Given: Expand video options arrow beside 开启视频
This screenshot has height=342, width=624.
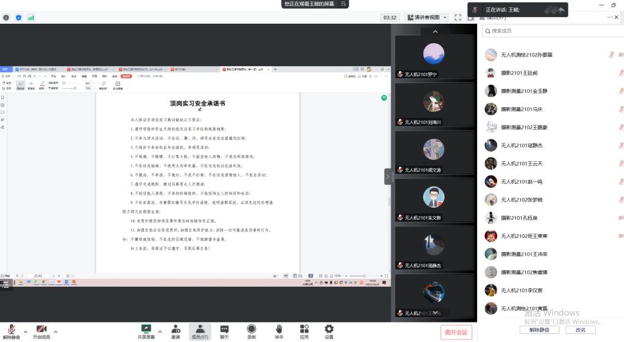Looking at the screenshot, I should (x=55, y=332).
